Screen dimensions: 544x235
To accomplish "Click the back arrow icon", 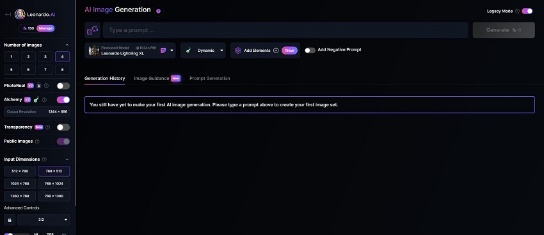I will [x=8, y=14].
